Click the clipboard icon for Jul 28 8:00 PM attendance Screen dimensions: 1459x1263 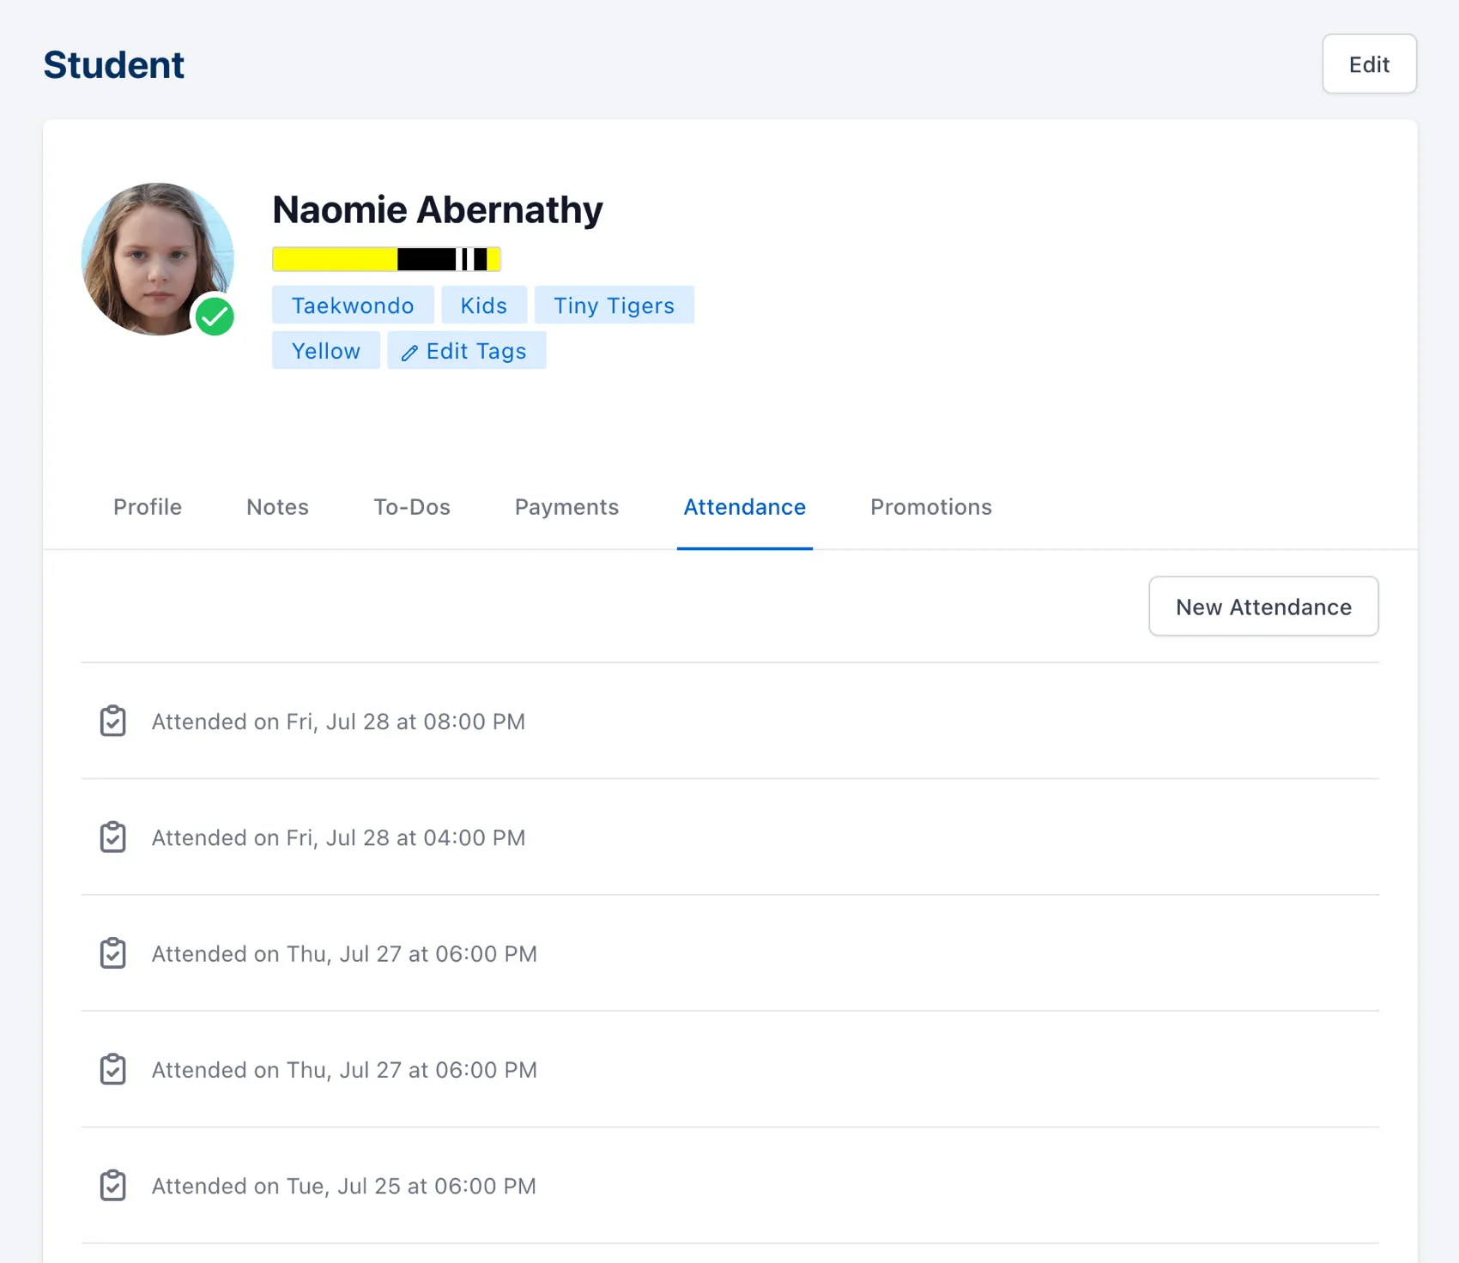click(112, 722)
